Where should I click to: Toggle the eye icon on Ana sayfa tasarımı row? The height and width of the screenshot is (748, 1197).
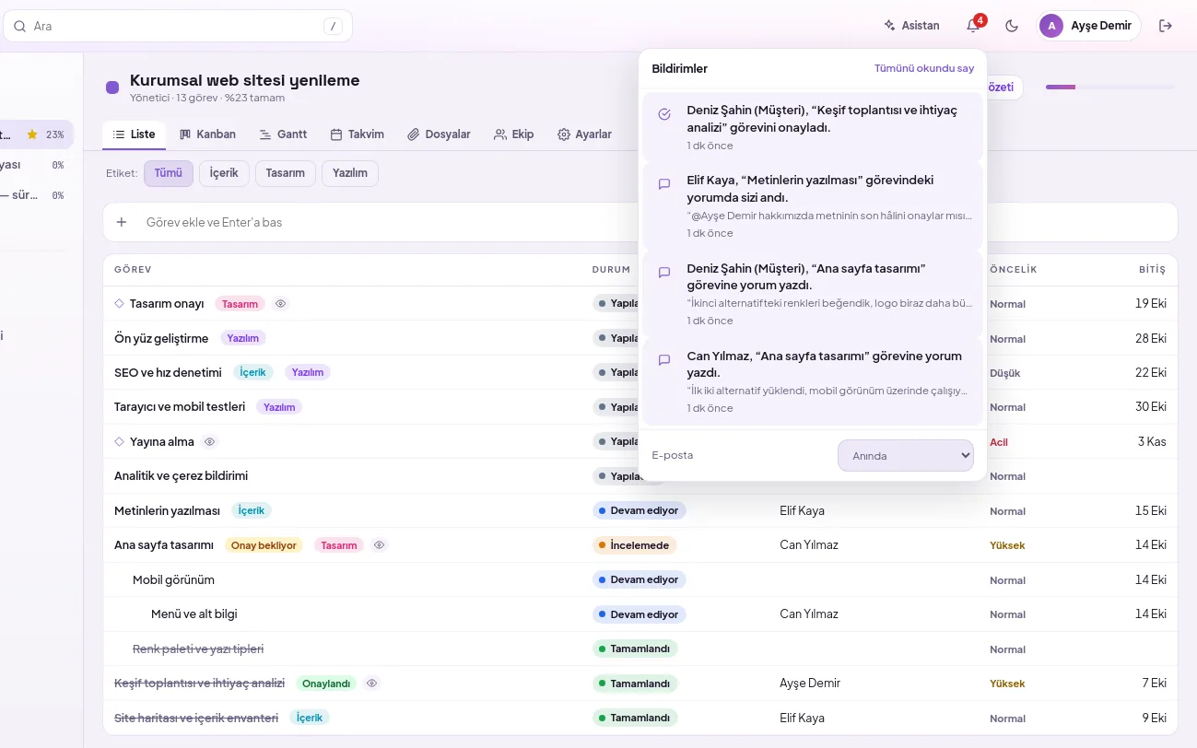coord(379,545)
